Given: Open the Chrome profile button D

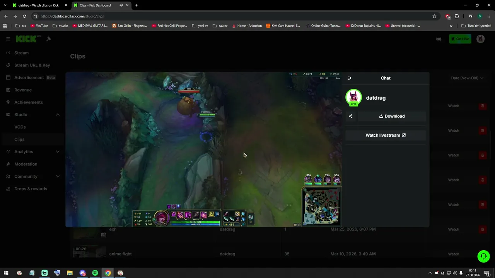Looking at the screenshot, I should [480, 16].
